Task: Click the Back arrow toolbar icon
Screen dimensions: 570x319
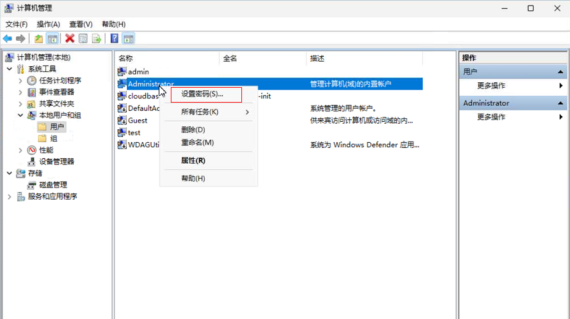Action: click(x=7, y=38)
